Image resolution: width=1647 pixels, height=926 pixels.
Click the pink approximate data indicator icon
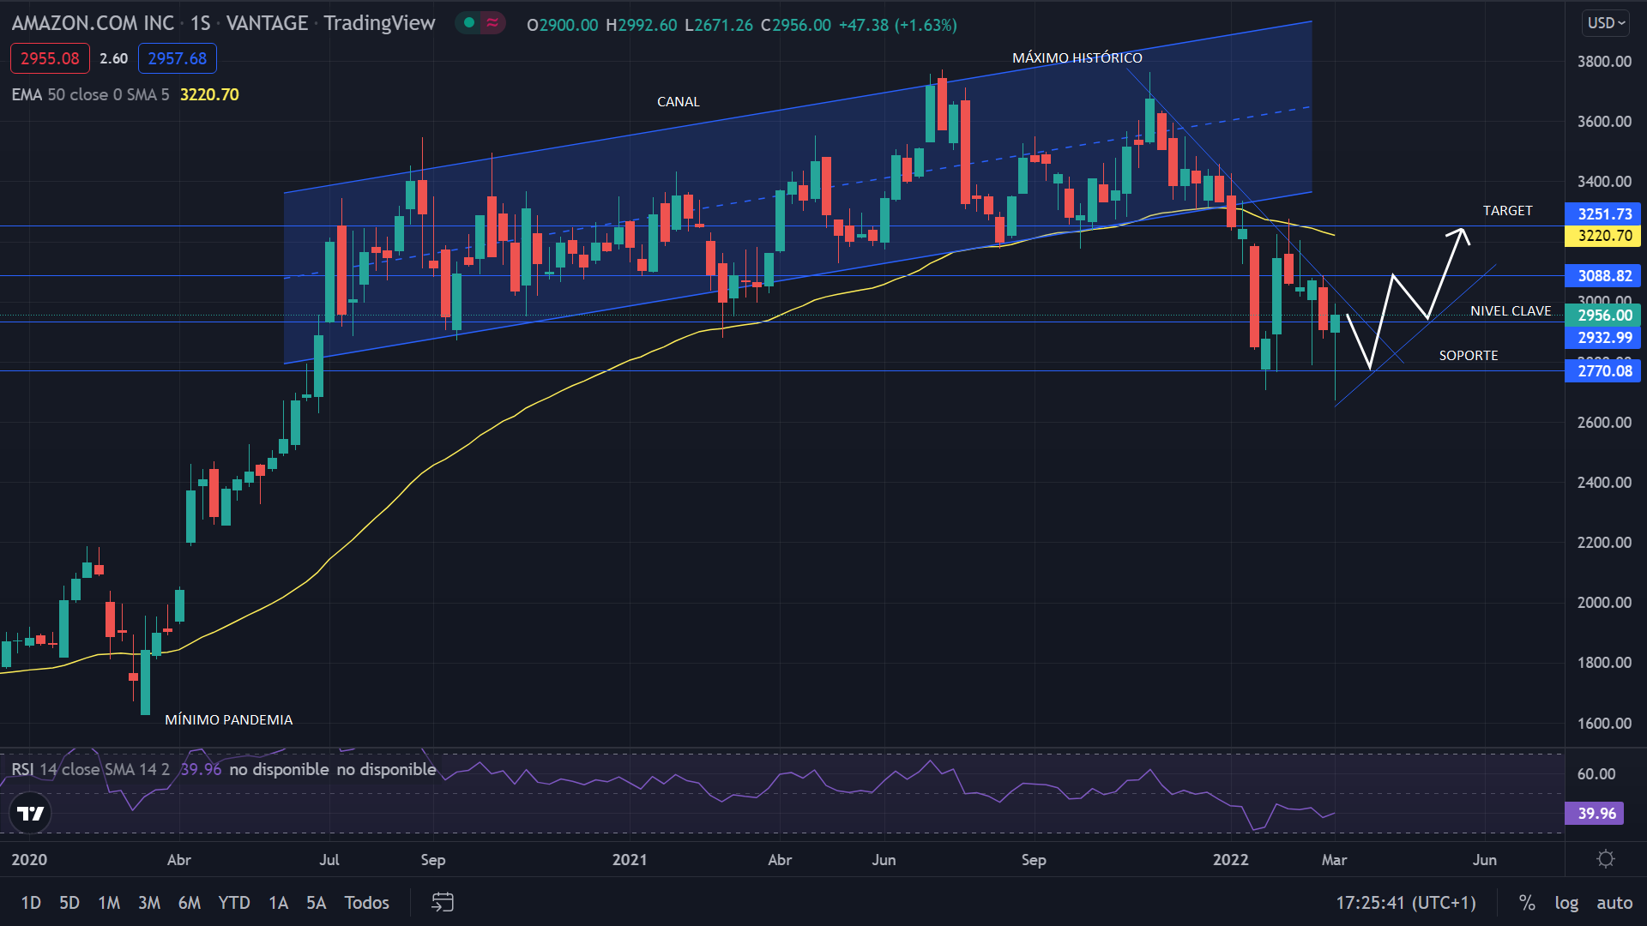[492, 23]
